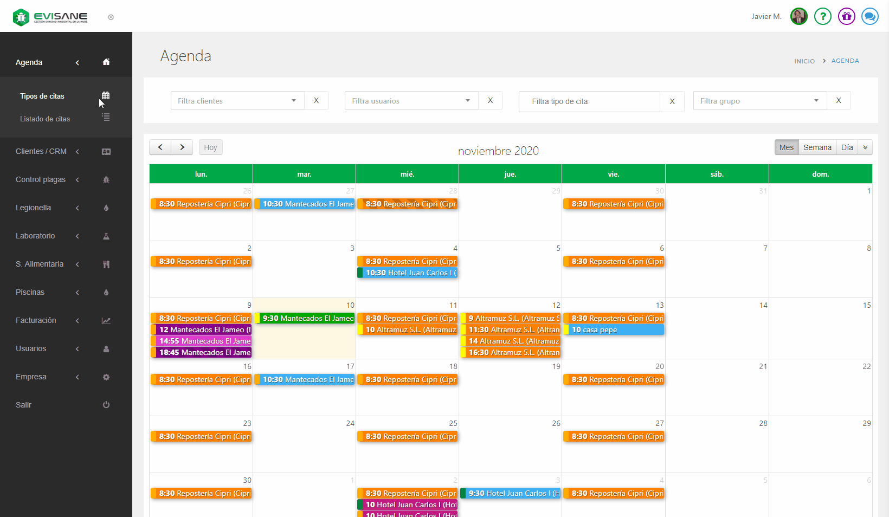Switch calendar to Semana view
Image resolution: width=889 pixels, height=517 pixels.
pyautogui.click(x=817, y=147)
